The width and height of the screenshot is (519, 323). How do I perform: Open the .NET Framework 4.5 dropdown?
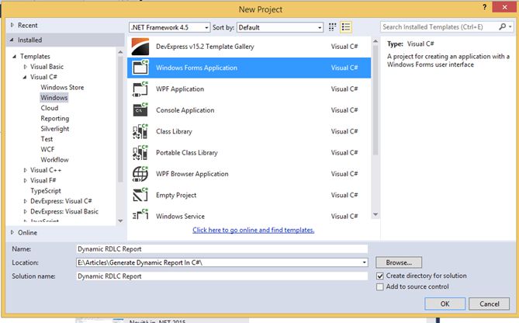(169, 27)
